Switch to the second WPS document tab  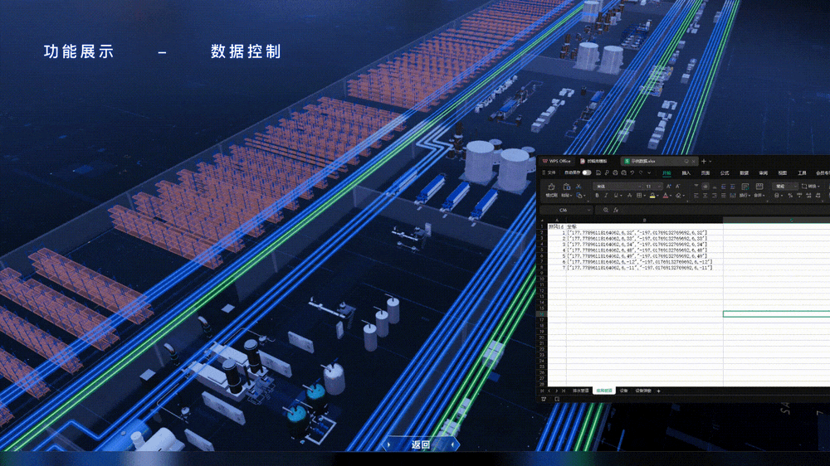594,162
